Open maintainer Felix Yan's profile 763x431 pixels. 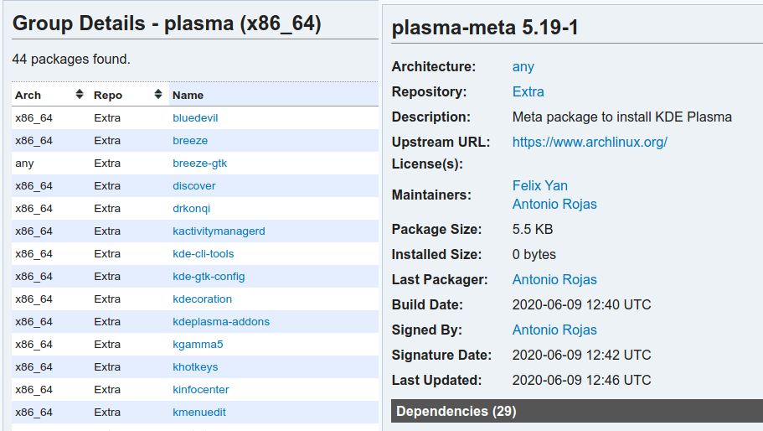click(540, 185)
